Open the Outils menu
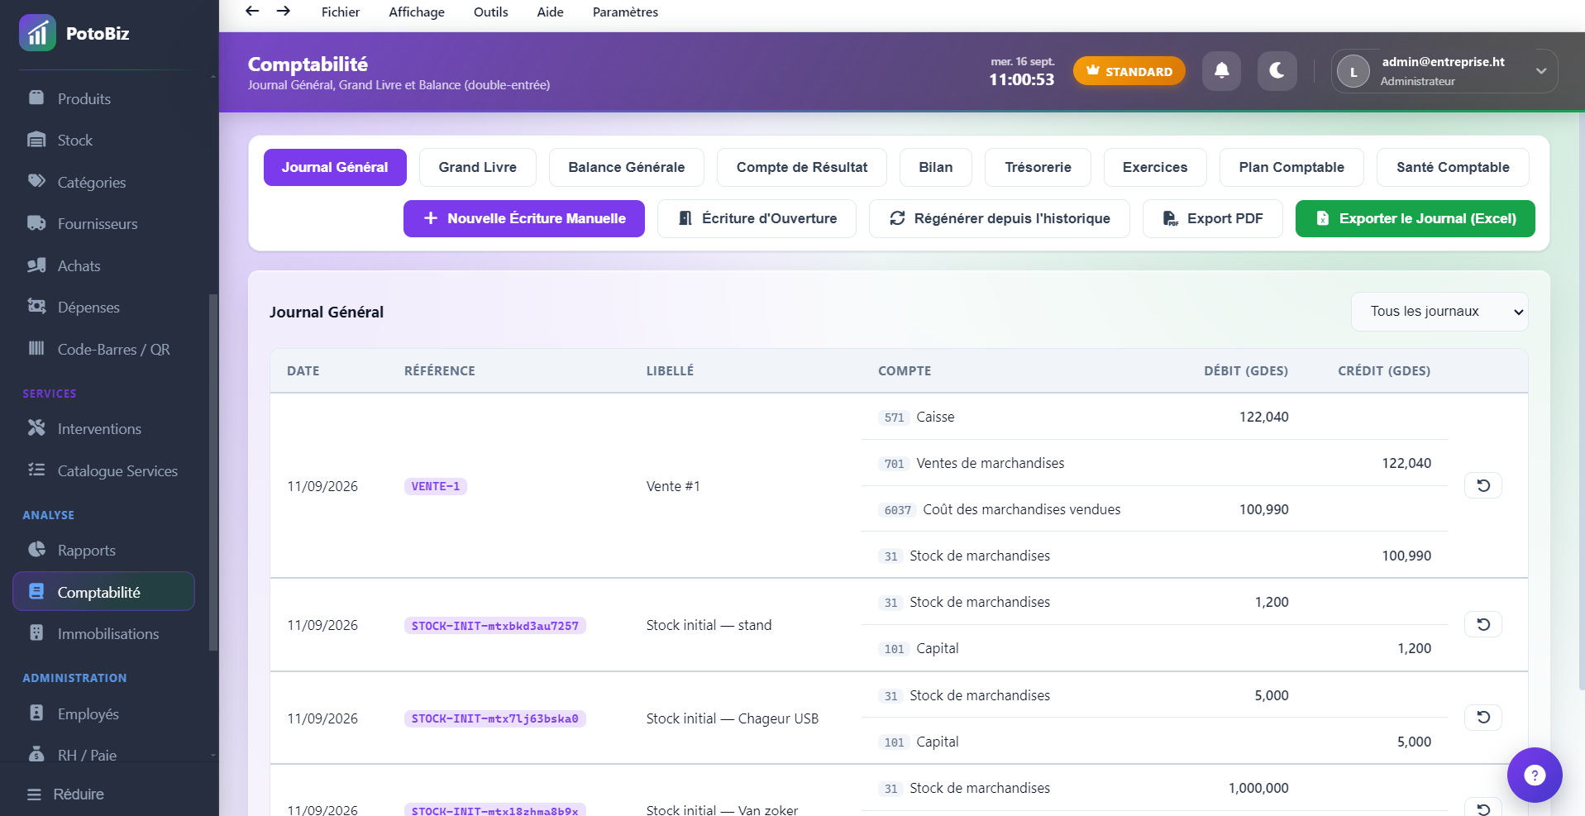 coord(490,12)
